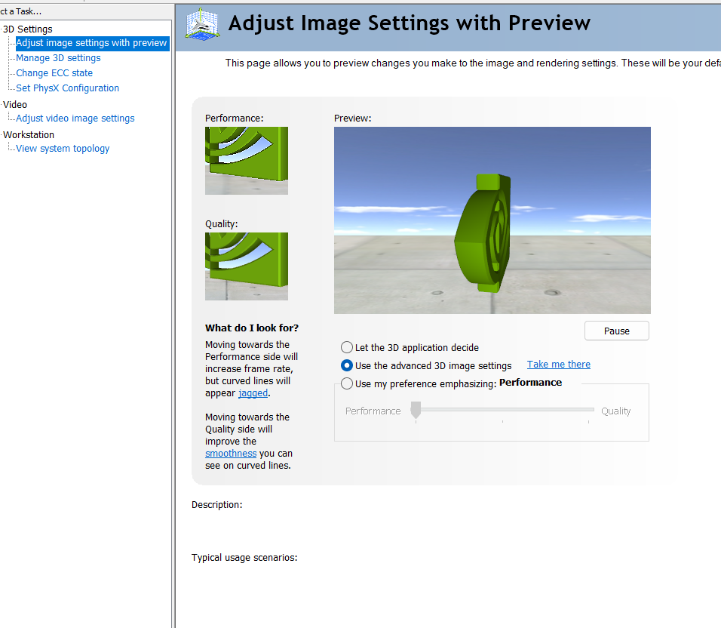Image resolution: width=721 pixels, height=628 pixels.
Task: Click the Performance sample thumbnail
Action: click(x=246, y=160)
